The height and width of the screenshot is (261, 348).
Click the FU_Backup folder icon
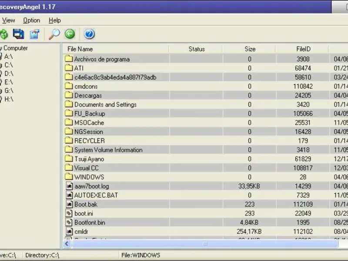pyautogui.click(x=69, y=113)
